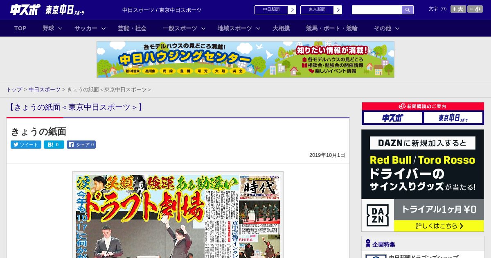The image size is (491, 258).
Task: Click the Tokyo Chunichi Sports logo
Action: tap(65, 10)
